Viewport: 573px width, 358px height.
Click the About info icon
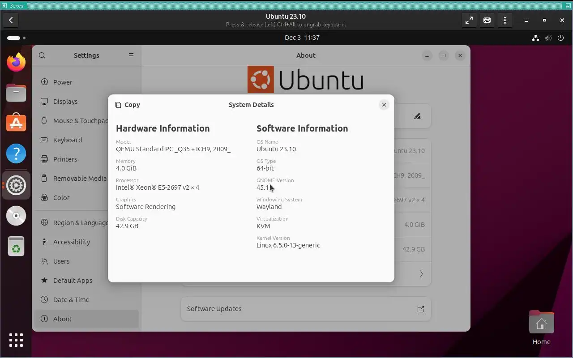point(44,319)
